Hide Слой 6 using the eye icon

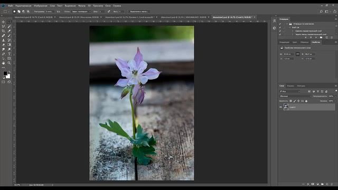pos(280,107)
